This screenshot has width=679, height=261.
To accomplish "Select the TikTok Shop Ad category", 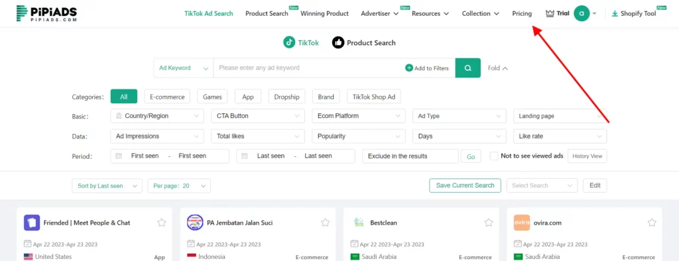I will (x=374, y=97).
